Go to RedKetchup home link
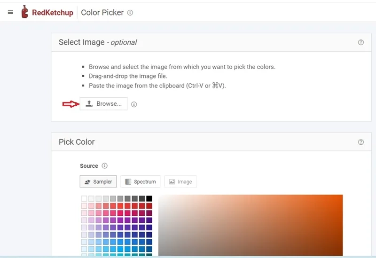Viewport: 376px width, 258px height. [x=52, y=13]
